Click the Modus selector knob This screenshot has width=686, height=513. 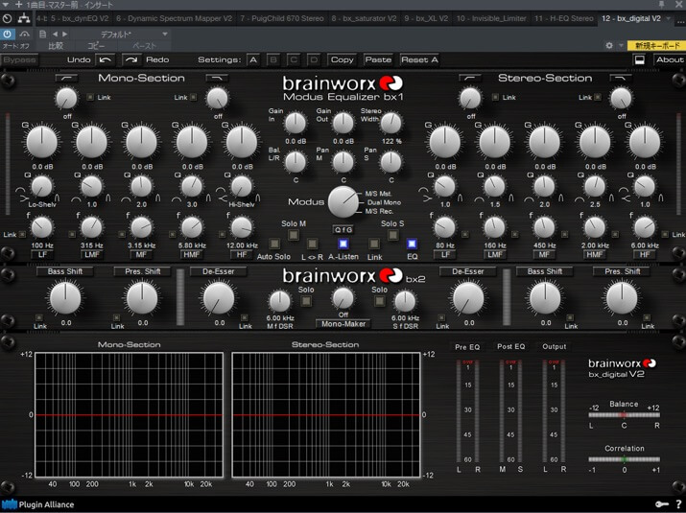[x=343, y=202]
